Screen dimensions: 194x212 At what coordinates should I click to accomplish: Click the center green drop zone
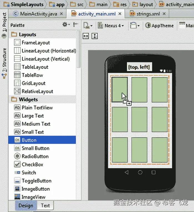(x=139, y=119)
